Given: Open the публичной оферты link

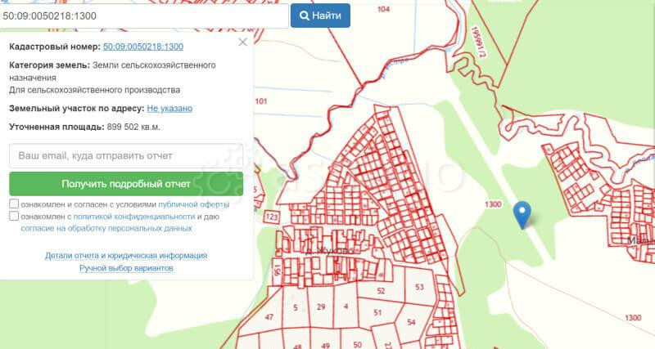Looking at the screenshot, I should [194, 204].
